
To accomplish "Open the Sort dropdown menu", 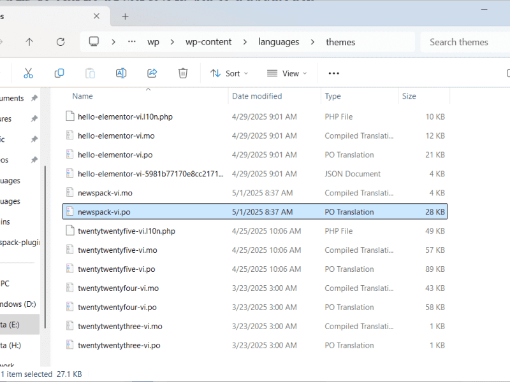I will 229,73.
